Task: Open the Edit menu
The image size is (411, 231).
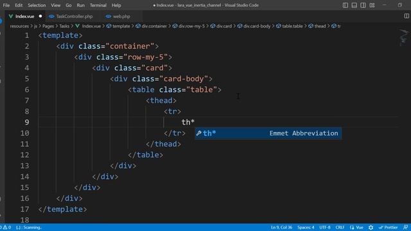Action: [x=19, y=5]
